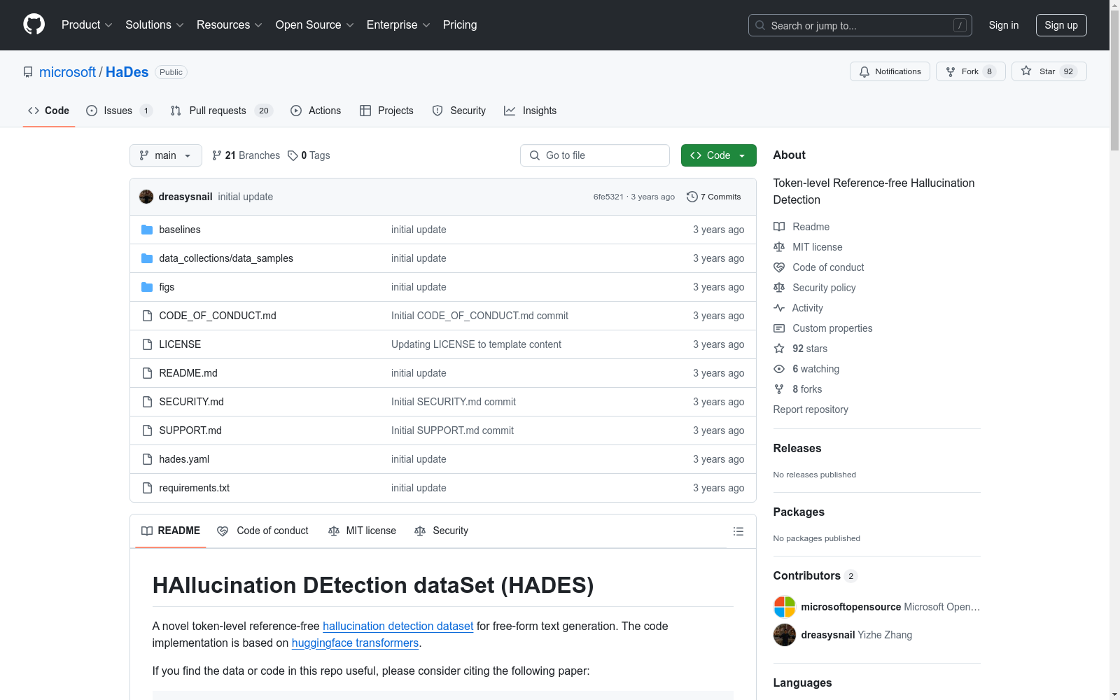1120x700 pixels.
Task: Click the Code of conduct heart icon
Action: [x=779, y=267]
